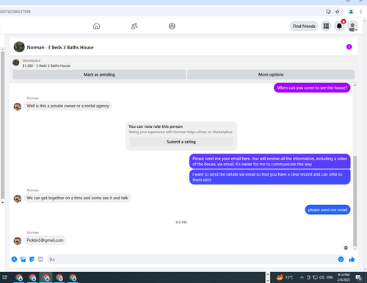The image size is (367, 283).
Task: Open the ENG language indicator
Action: (x=330, y=277)
